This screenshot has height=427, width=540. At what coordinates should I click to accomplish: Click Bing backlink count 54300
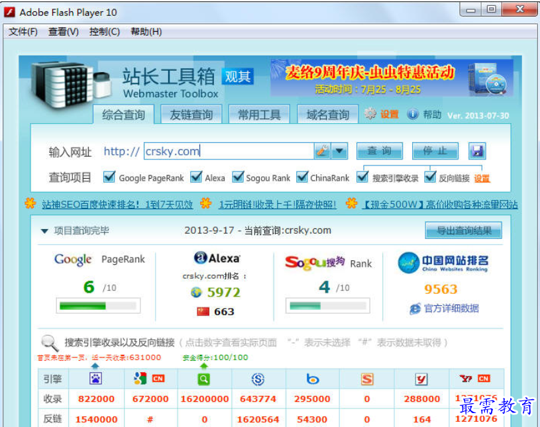pos(312,420)
